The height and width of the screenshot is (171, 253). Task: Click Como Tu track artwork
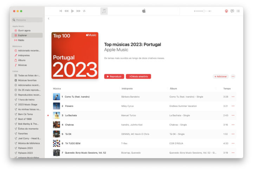(x=57, y=97)
